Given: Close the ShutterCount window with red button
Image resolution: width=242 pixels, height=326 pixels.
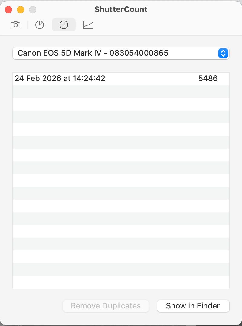Looking at the screenshot, I should [8, 10].
